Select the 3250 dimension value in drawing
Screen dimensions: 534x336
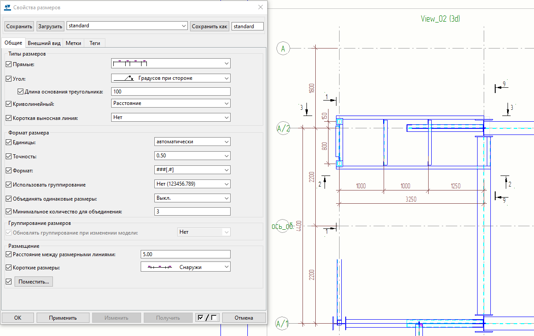click(x=411, y=199)
